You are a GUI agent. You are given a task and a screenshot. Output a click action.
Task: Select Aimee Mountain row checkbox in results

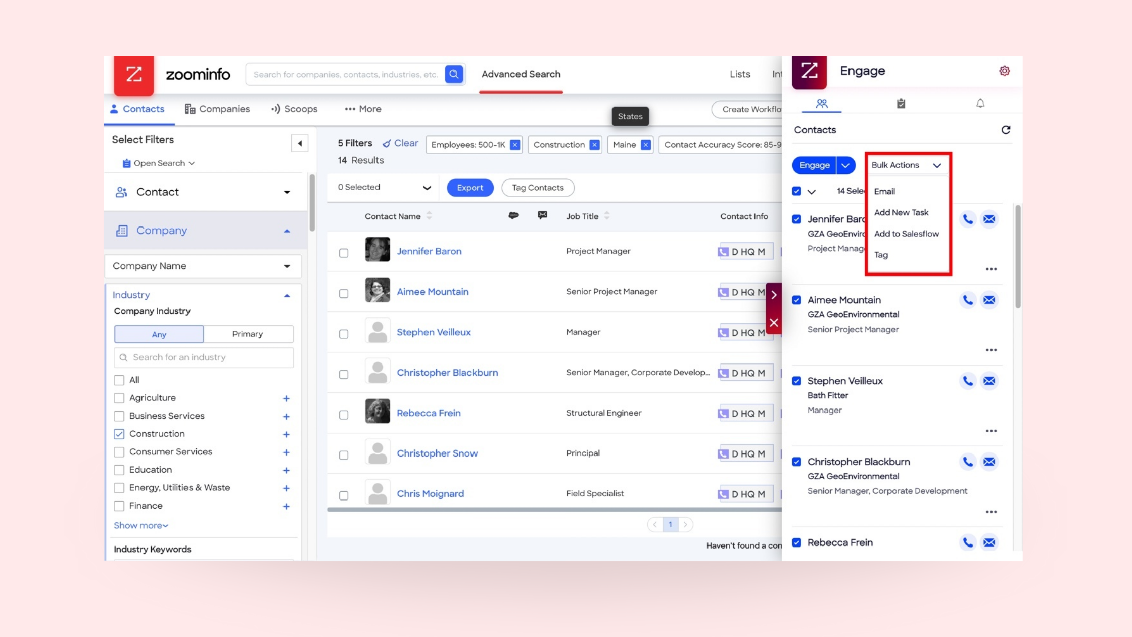(344, 294)
